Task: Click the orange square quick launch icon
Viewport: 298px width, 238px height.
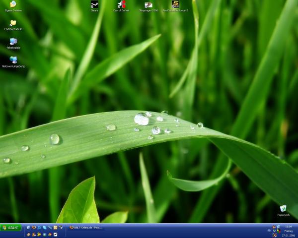Action: (x=55, y=228)
